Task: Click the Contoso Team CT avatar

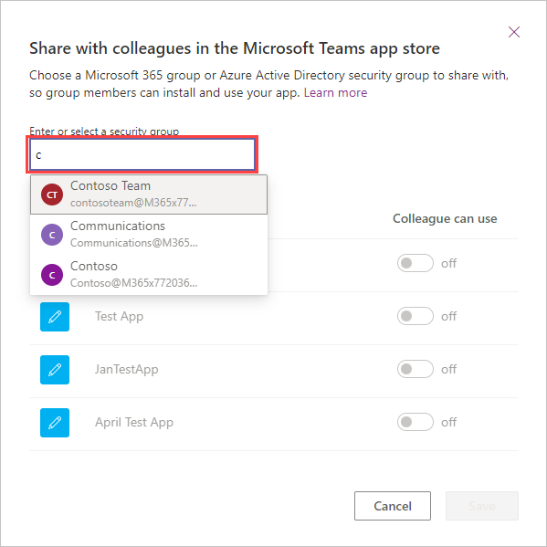Action: pyautogui.click(x=52, y=195)
